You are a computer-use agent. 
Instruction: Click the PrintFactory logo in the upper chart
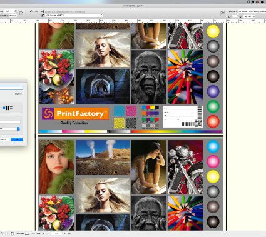[75, 114]
